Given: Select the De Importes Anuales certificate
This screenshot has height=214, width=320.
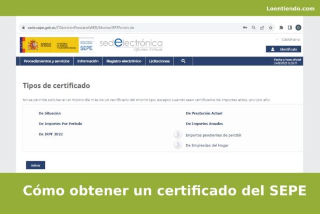Looking at the screenshot, I should point(204,124).
